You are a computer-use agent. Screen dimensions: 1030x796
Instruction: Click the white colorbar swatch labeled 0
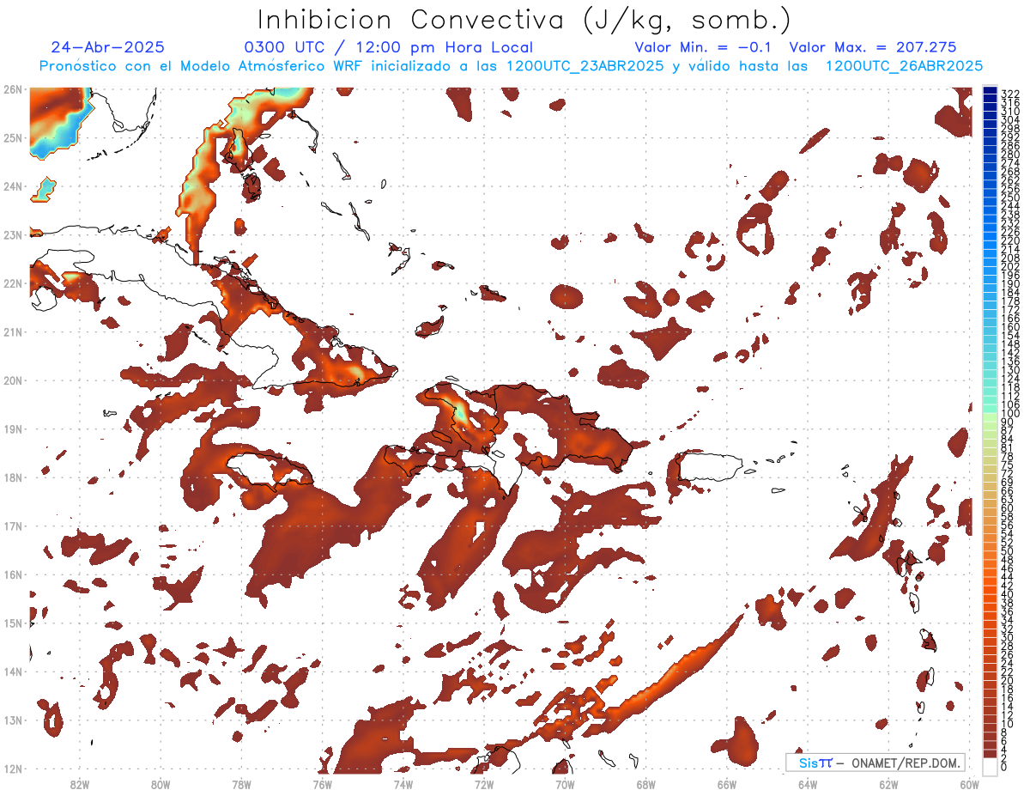pyautogui.click(x=991, y=765)
